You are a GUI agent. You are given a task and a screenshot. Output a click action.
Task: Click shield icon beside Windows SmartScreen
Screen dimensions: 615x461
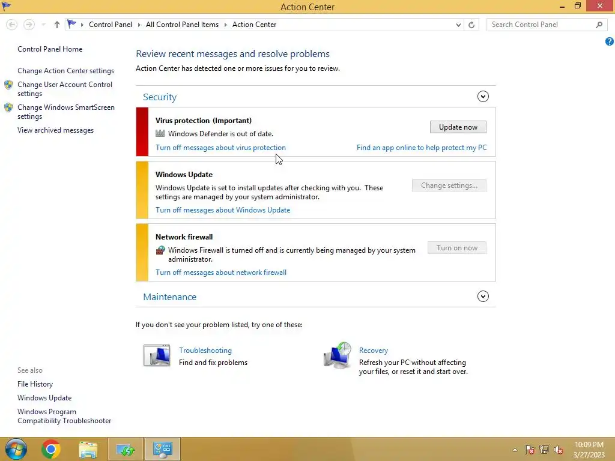[8, 107]
